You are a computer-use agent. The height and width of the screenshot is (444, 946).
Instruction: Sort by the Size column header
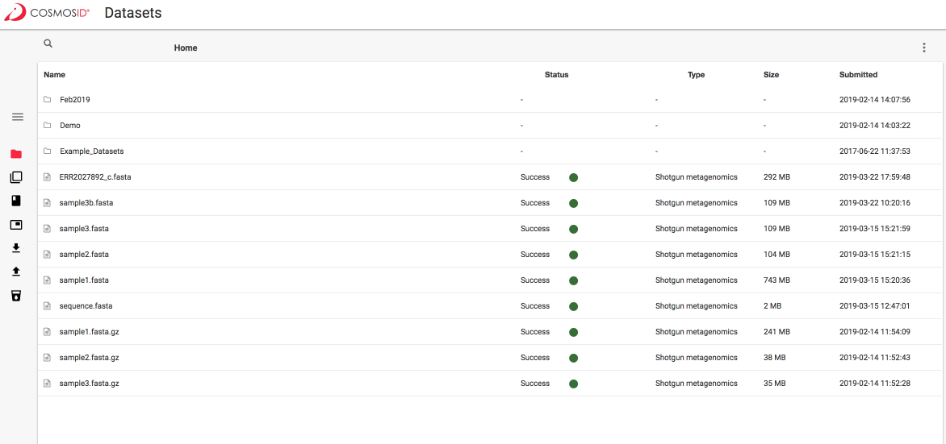771,75
